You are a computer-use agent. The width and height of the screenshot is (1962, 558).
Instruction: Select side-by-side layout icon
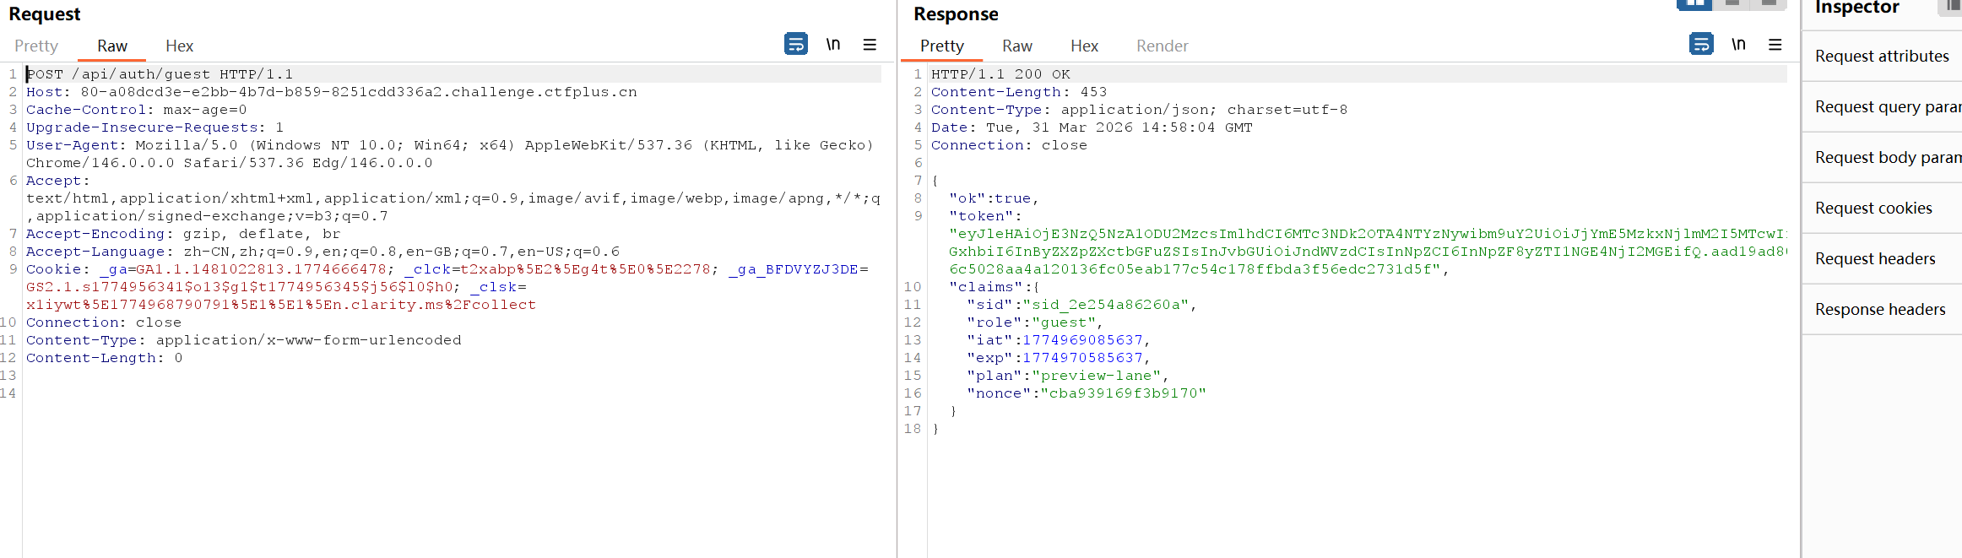pos(1694,4)
